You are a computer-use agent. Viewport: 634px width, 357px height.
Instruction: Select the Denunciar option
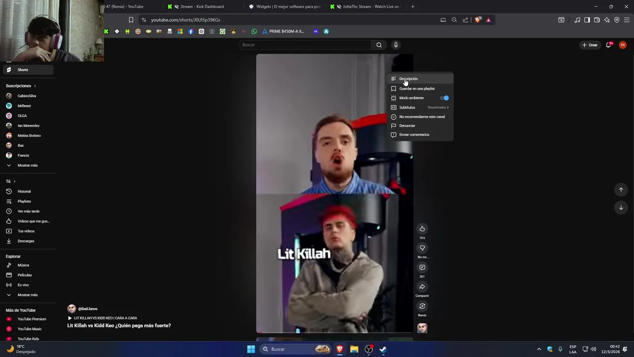tap(421, 126)
